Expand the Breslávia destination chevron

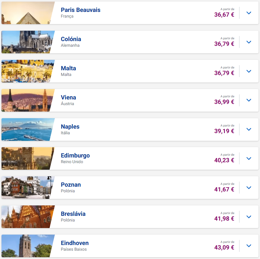click(x=249, y=217)
